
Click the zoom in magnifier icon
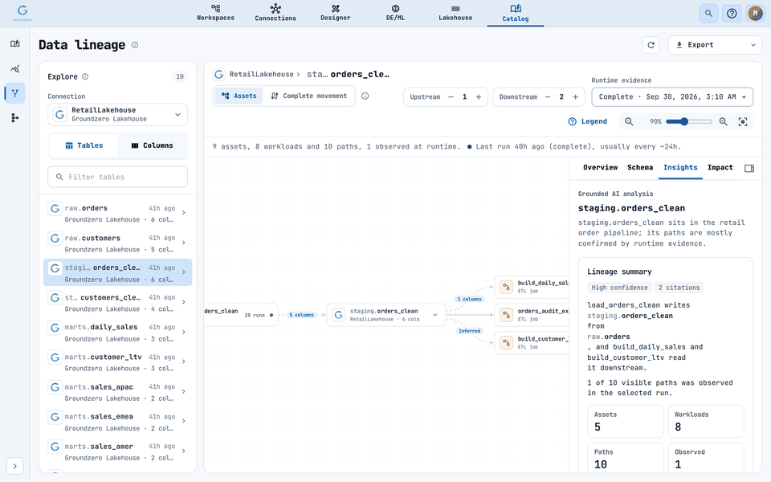pyautogui.click(x=723, y=121)
